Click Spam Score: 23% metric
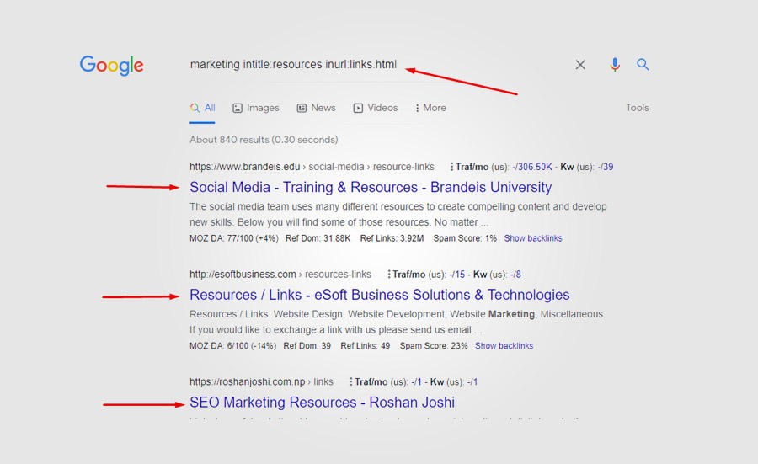The width and height of the screenshot is (758, 464). (x=434, y=346)
